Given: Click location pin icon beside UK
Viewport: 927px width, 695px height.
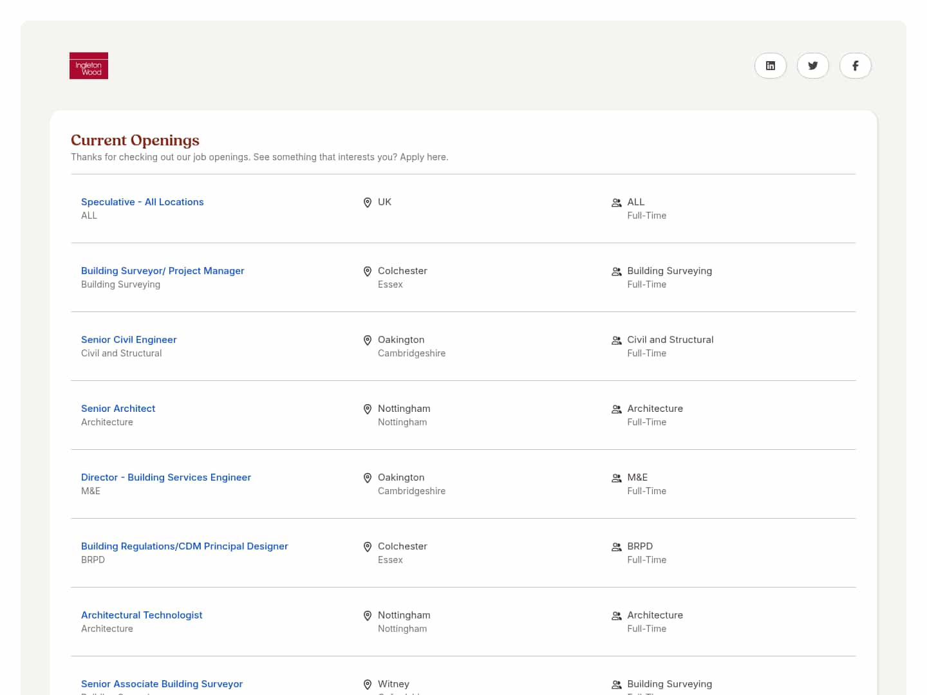Looking at the screenshot, I should pyautogui.click(x=368, y=203).
